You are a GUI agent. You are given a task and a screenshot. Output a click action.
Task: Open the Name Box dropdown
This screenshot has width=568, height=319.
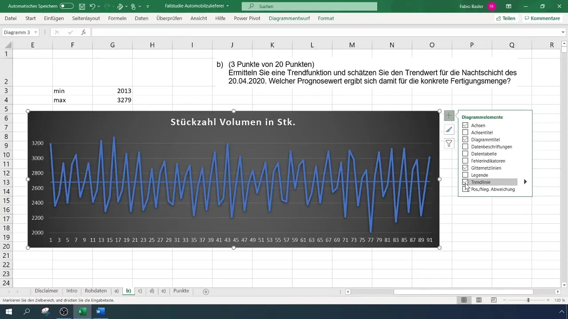click(35, 32)
